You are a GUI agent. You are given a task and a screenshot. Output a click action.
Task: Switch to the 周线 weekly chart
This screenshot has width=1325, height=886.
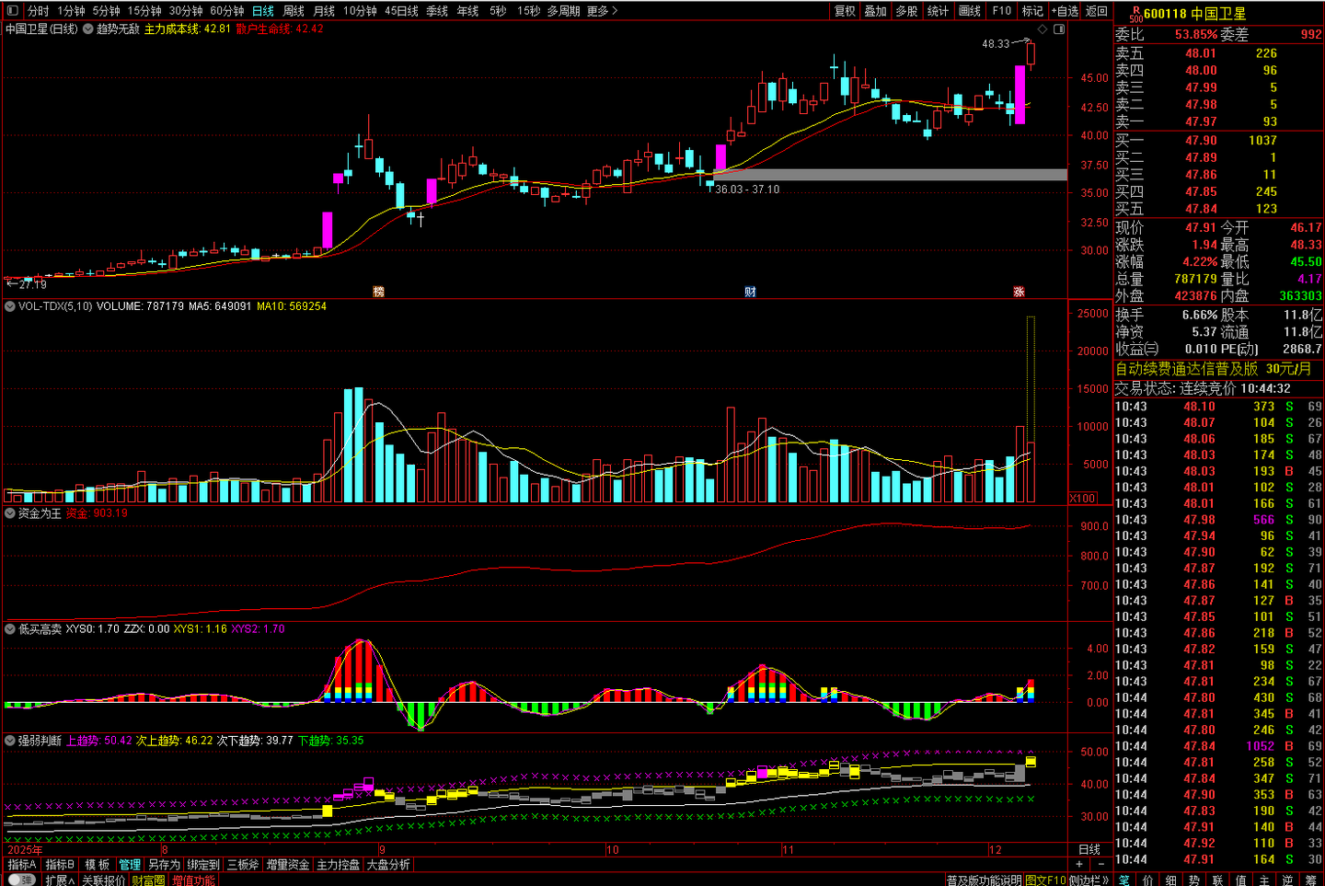294,11
